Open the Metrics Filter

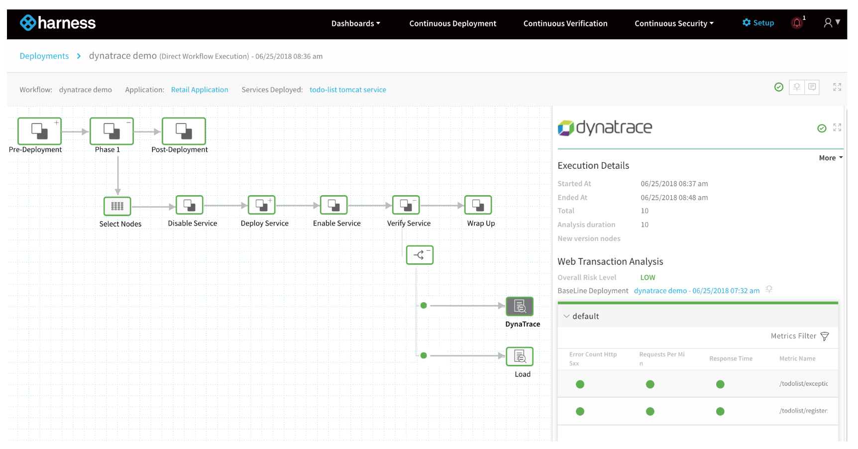pyautogui.click(x=800, y=337)
